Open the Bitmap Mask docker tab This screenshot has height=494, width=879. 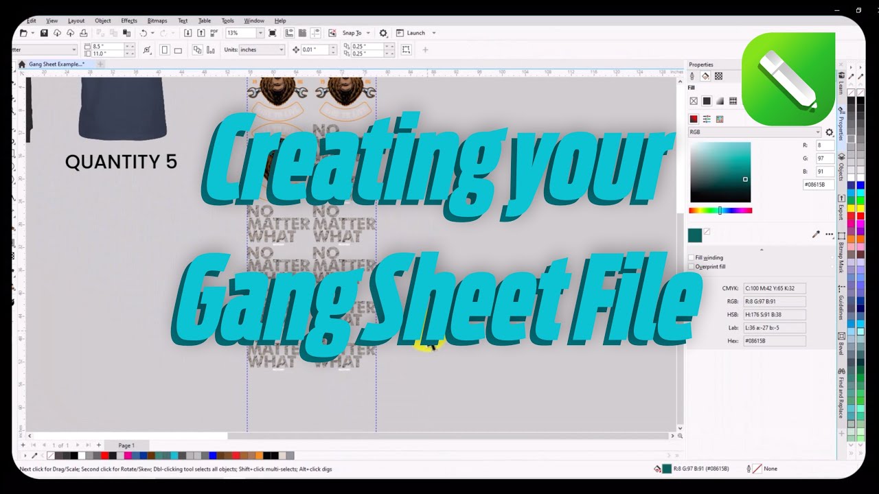coord(841,252)
